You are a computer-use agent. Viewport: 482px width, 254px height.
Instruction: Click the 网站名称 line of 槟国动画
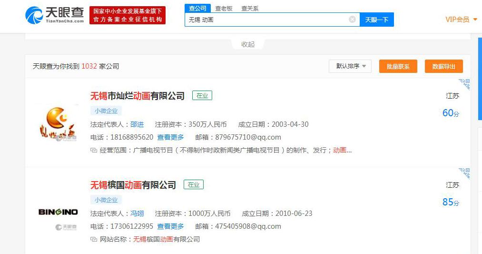145,240
